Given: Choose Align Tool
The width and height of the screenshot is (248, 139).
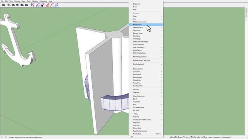Looking at the screenshot, I should coord(146,123).
